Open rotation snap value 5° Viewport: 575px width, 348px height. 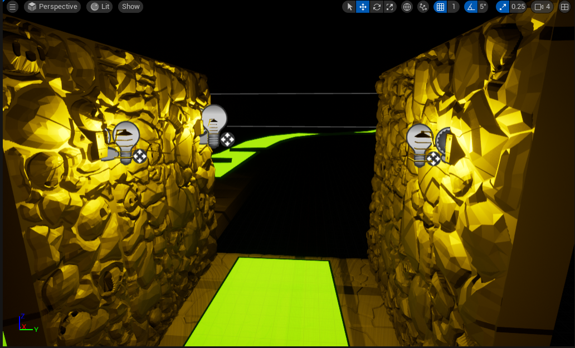tap(483, 7)
